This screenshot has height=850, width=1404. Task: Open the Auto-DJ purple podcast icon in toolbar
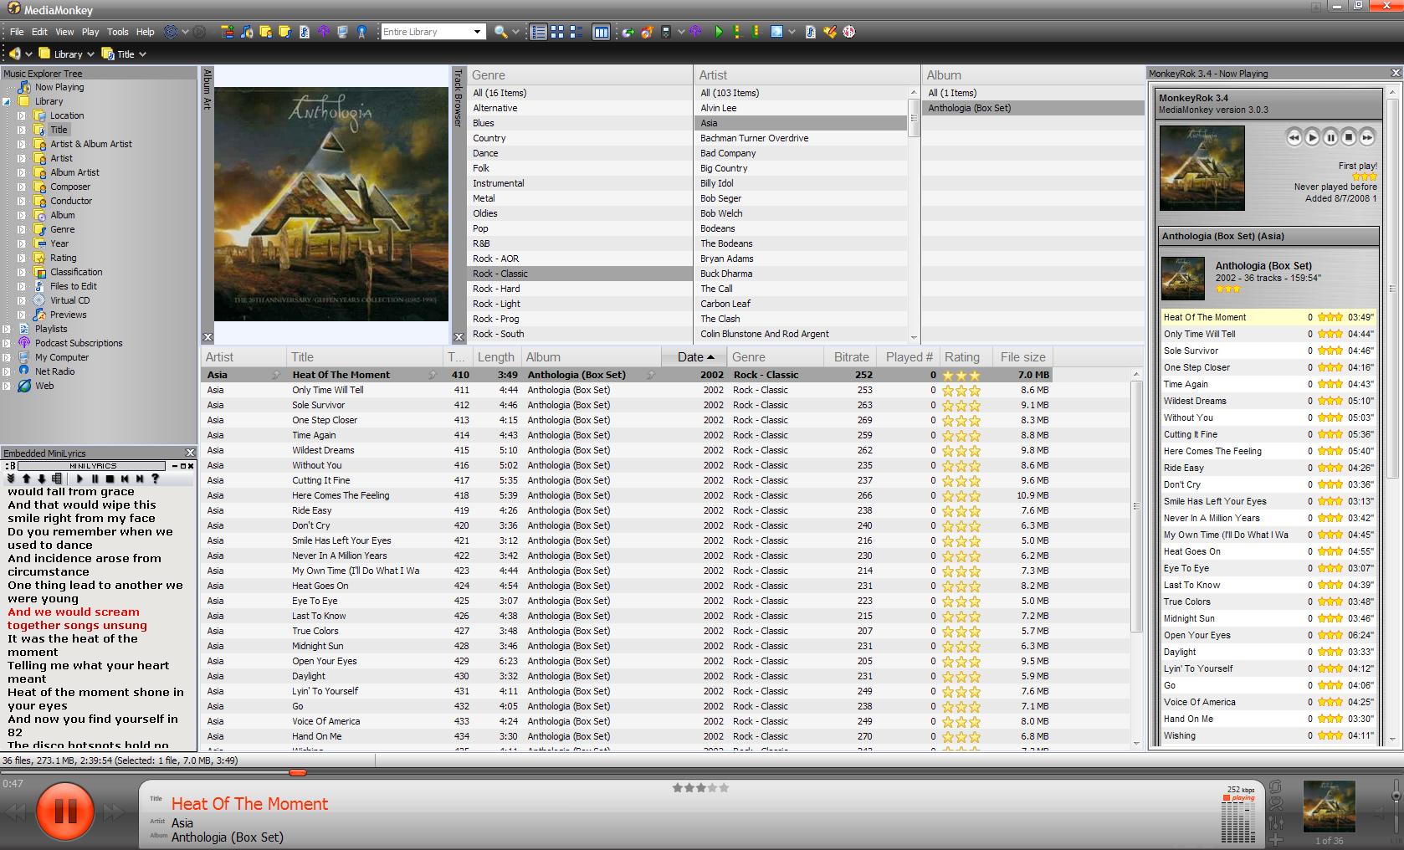(x=695, y=32)
